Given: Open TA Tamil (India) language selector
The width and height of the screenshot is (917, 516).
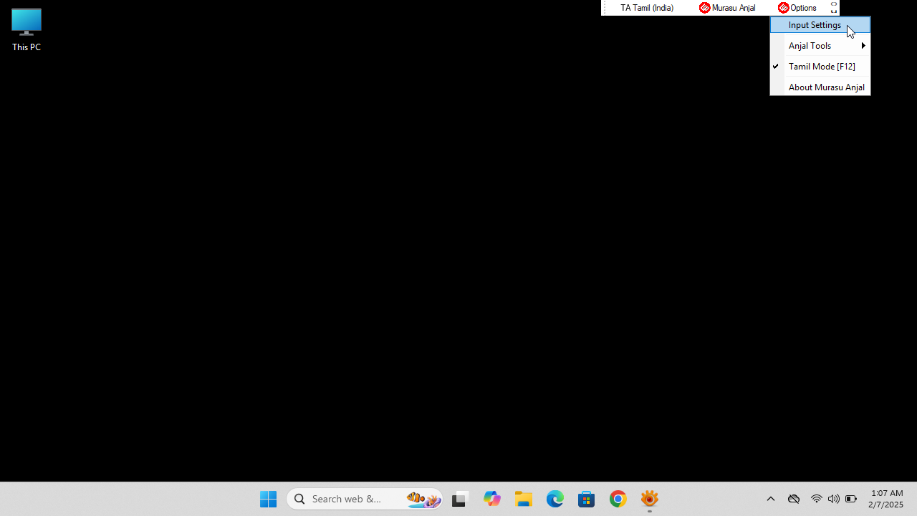Looking at the screenshot, I should tap(646, 8).
